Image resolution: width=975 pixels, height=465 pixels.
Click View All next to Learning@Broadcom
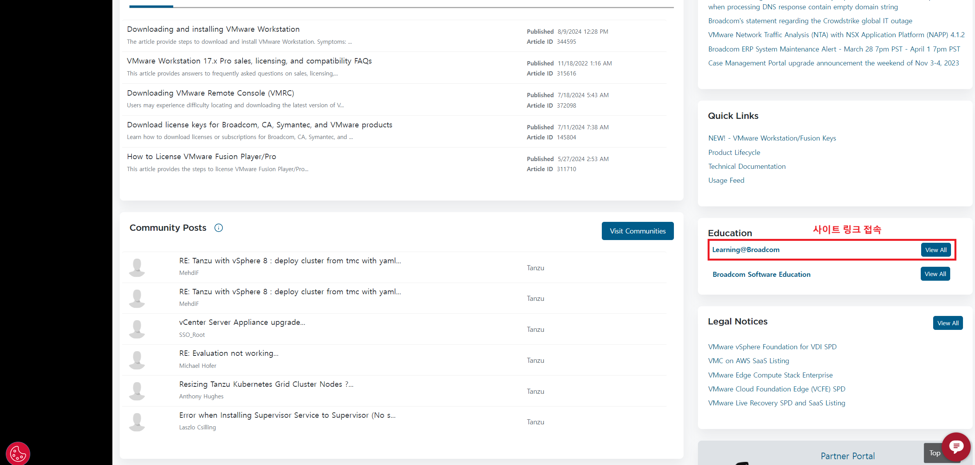(x=935, y=250)
